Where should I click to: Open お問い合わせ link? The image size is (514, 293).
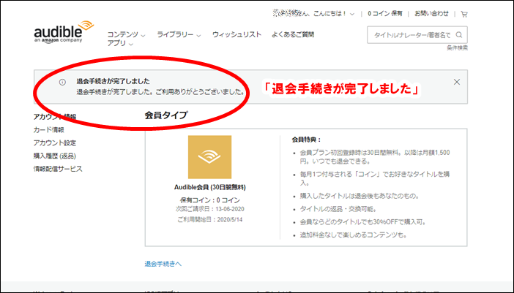431,14
